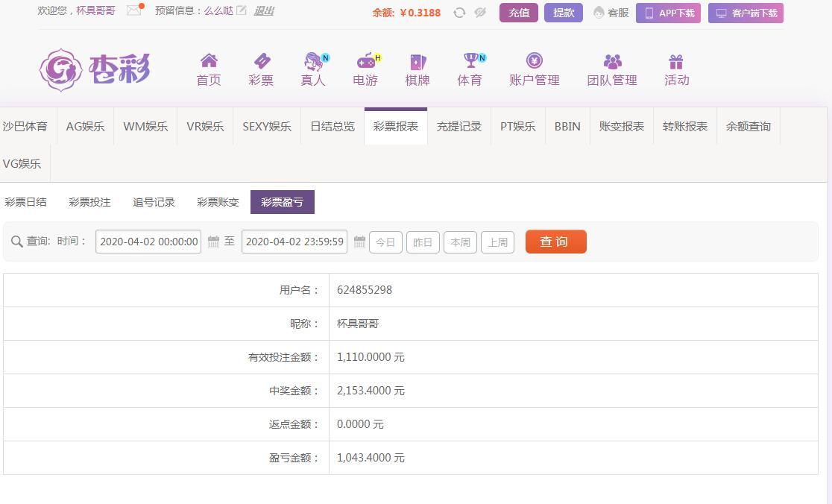
Task: Click the start date input field
Action: (x=148, y=242)
